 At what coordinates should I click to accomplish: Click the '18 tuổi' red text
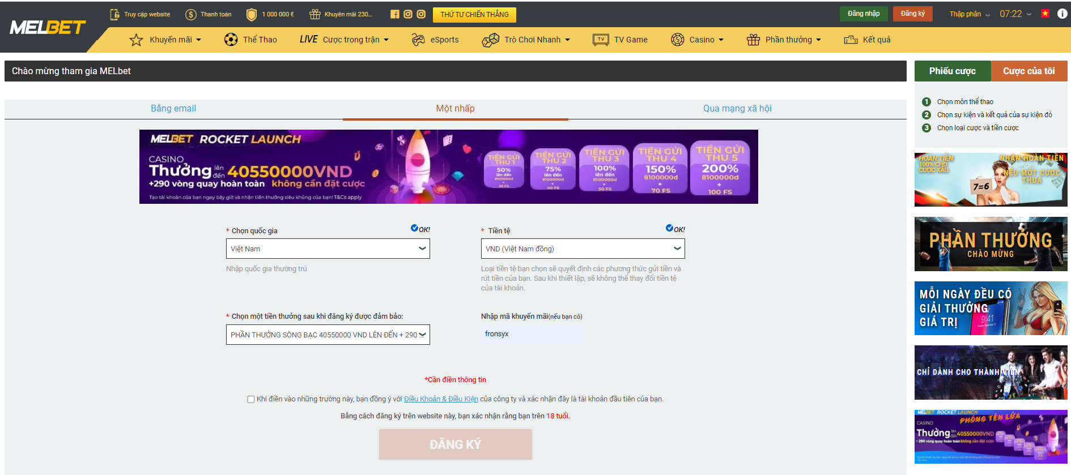coord(557,416)
